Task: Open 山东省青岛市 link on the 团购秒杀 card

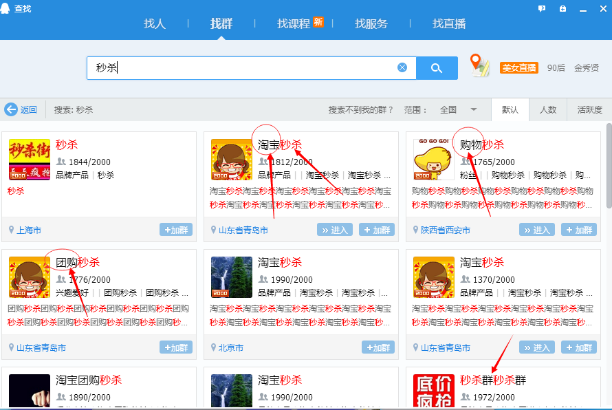Action: (41, 347)
